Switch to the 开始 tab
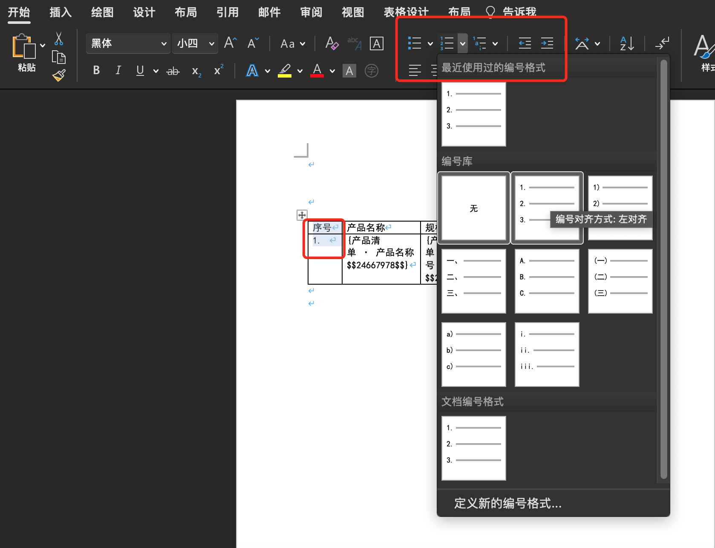The image size is (715, 548). [19, 12]
